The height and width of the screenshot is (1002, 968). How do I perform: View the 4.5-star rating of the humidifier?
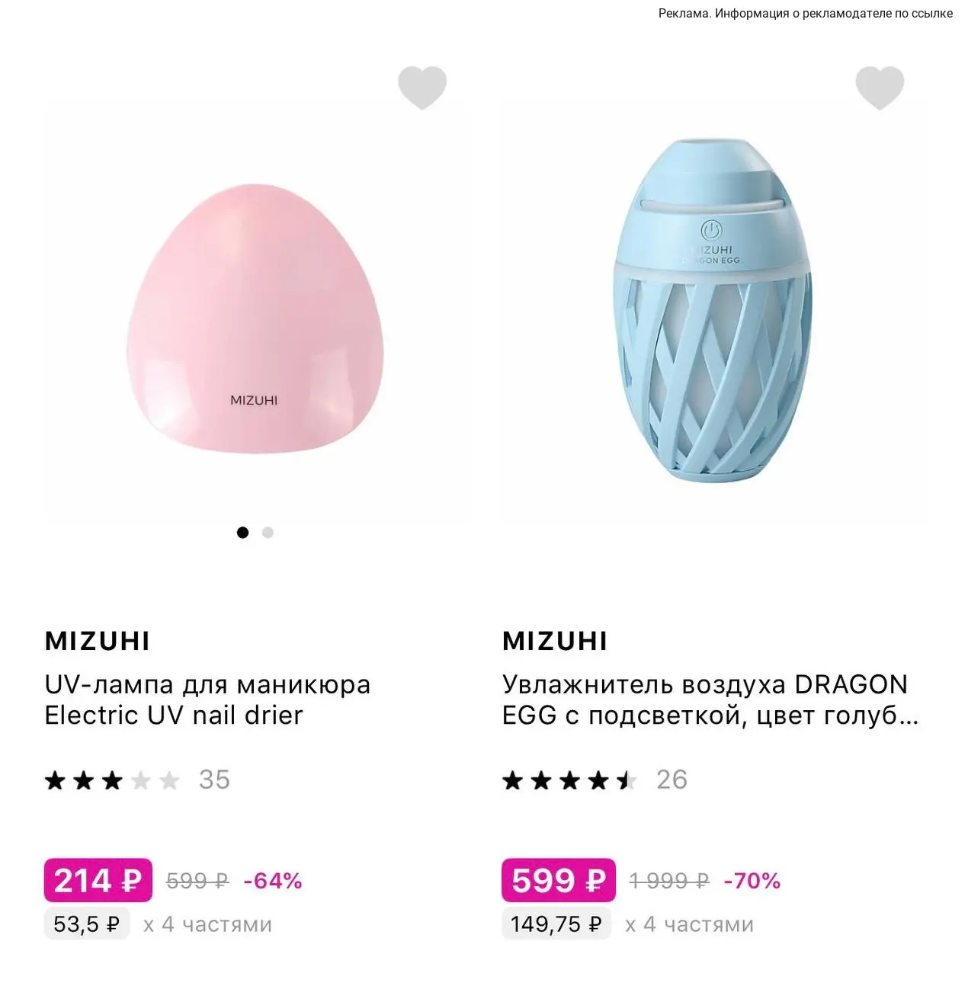(x=569, y=780)
